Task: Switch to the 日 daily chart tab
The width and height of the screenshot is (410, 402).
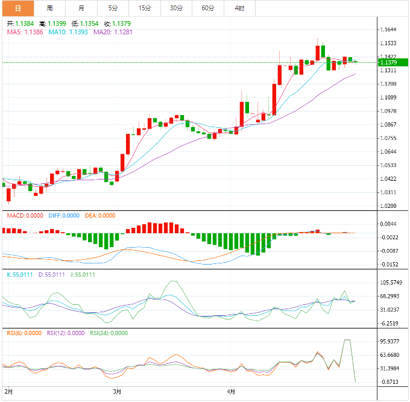Action: 17,8
